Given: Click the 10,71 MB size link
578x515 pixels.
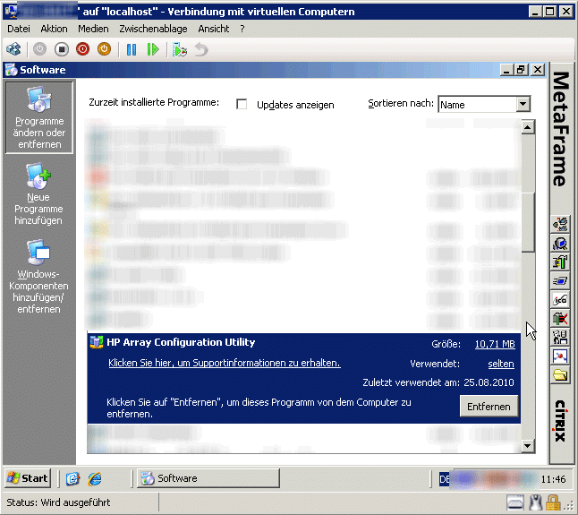Looking at the screenshot, I should tap(495, 344).
